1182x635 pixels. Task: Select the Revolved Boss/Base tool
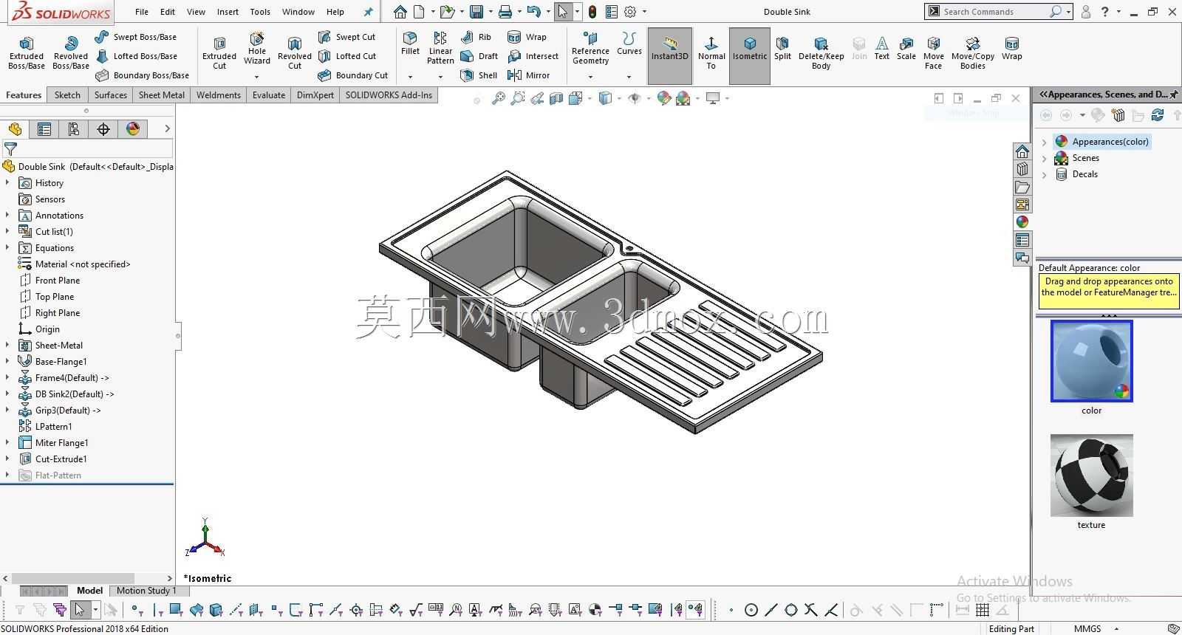71,52
